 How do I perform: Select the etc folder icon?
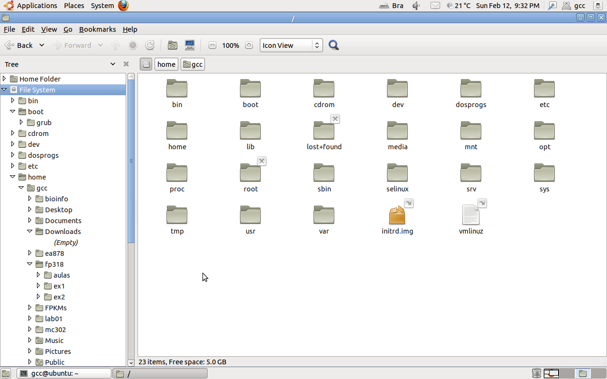(544, 89)
